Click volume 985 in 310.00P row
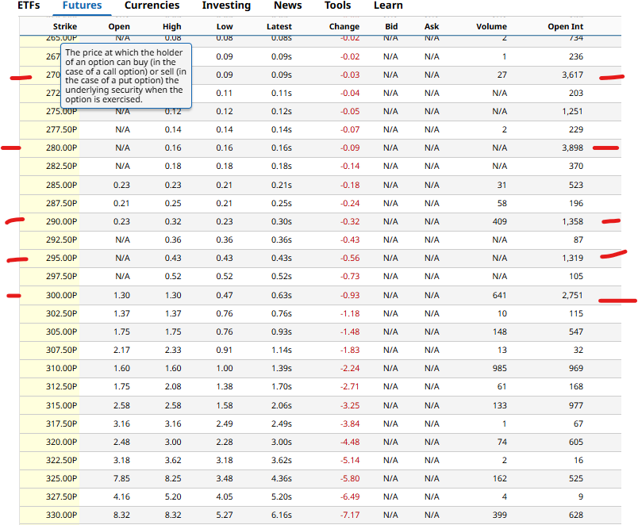638x525 pixels. [x=500, y=369]
